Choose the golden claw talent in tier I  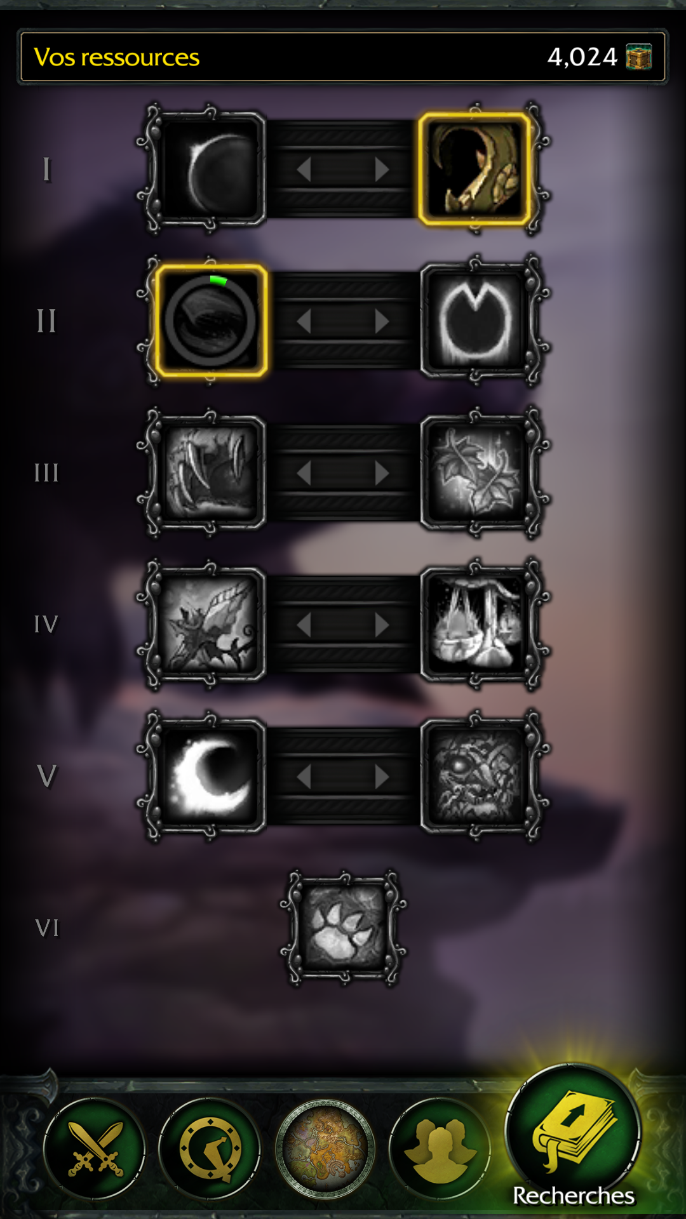point(474,169)
